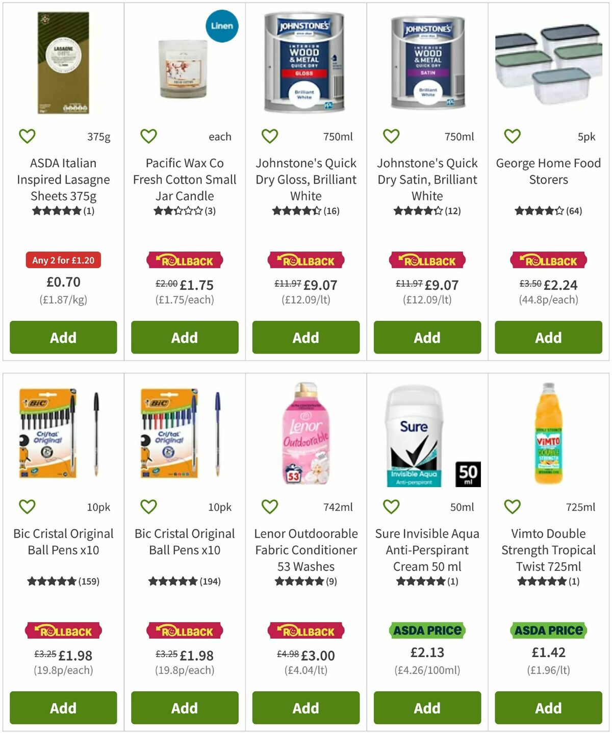
Task: Click the Linen label on the candle image
Action: [x=221, y=26]
